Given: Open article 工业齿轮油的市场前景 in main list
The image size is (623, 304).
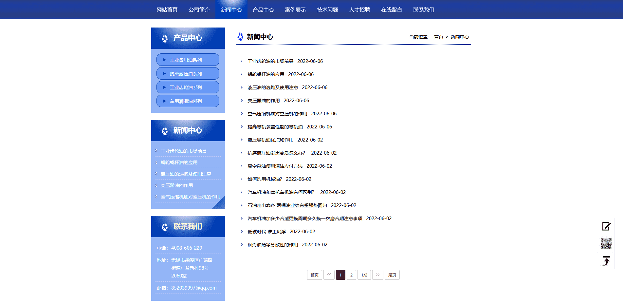Looking at the screenshot, I should coord(270,61).
